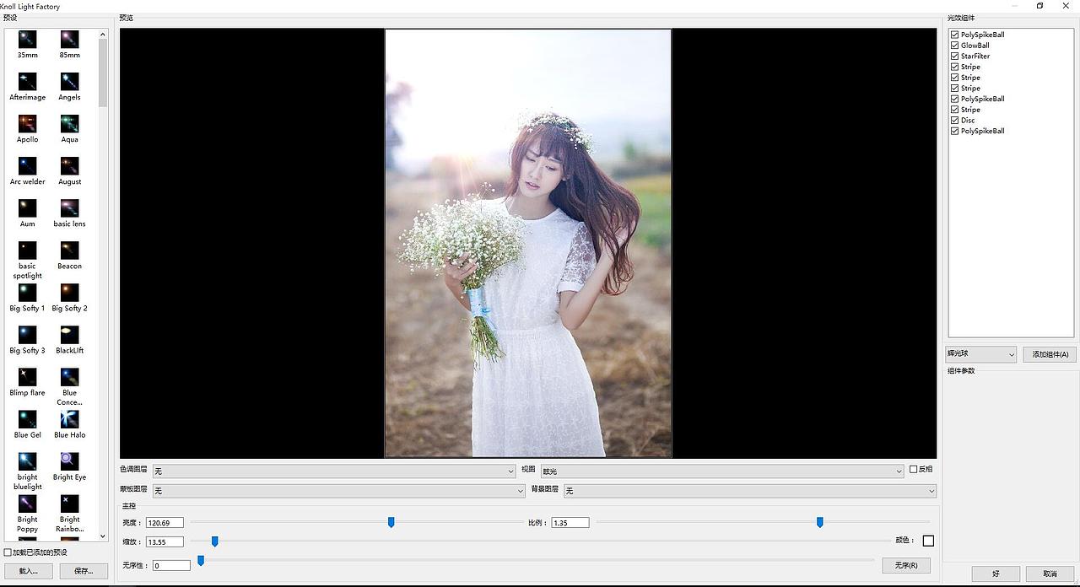Choose the Blue Halo preset
Viewport: 1080px width, 587px height.
[69, 418]
